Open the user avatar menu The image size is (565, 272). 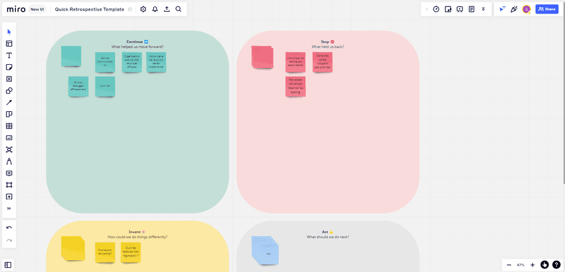(x=527, y=9)
